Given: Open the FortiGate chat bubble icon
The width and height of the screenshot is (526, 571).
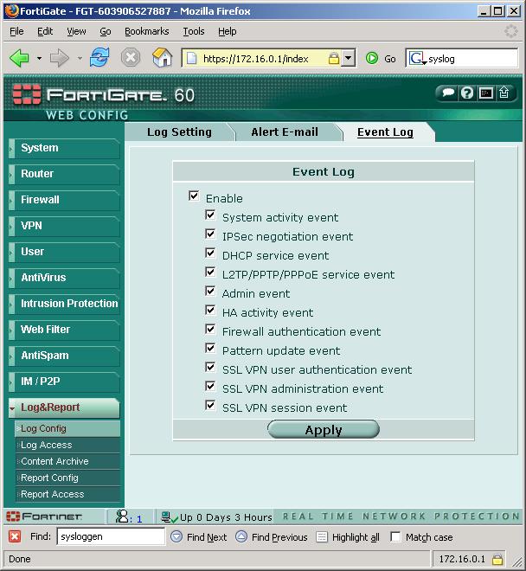Looking at the screenshot, I should (448, 93).
